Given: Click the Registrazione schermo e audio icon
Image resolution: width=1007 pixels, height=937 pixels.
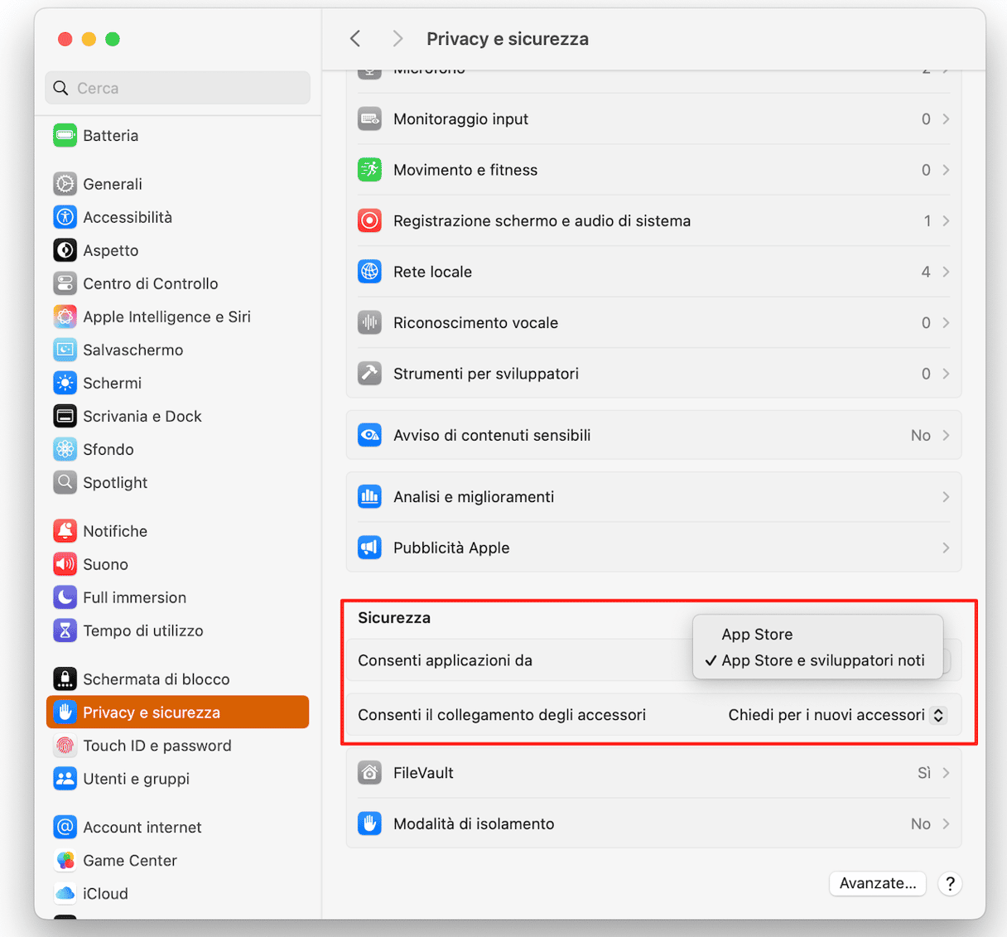Looking at the screenshot, I should 369,220.
